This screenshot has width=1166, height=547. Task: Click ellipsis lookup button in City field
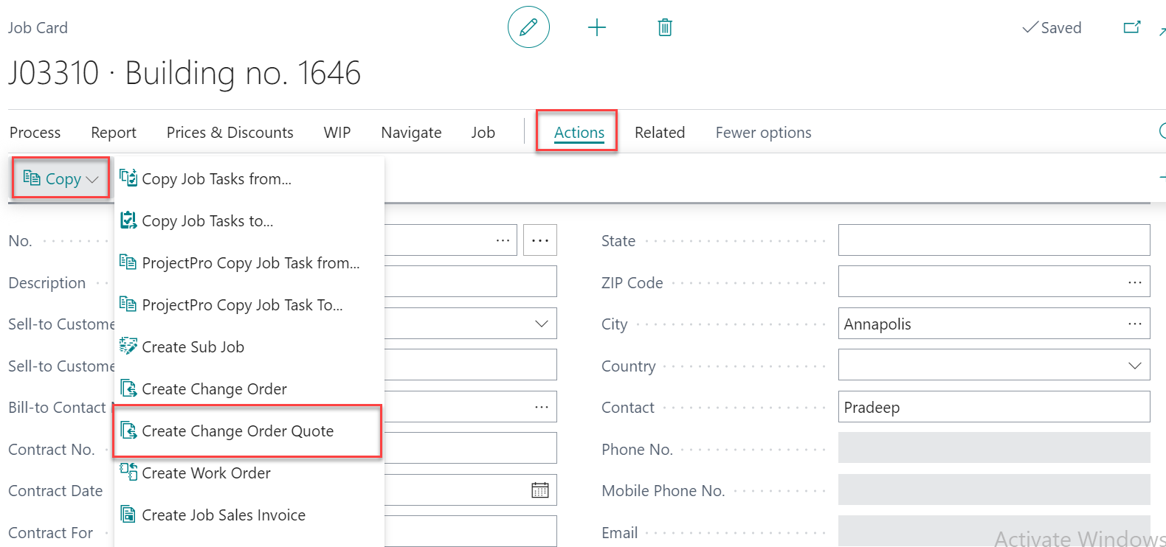point(1134,324)
